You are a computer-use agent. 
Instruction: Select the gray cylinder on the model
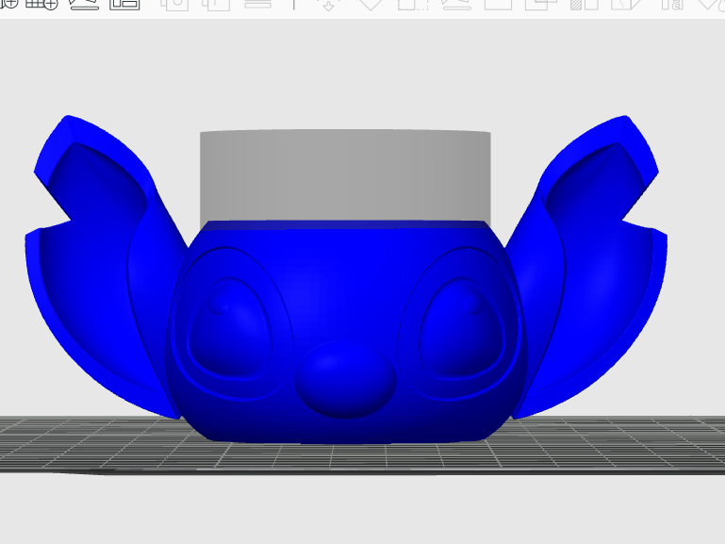[x=345, y=175]
